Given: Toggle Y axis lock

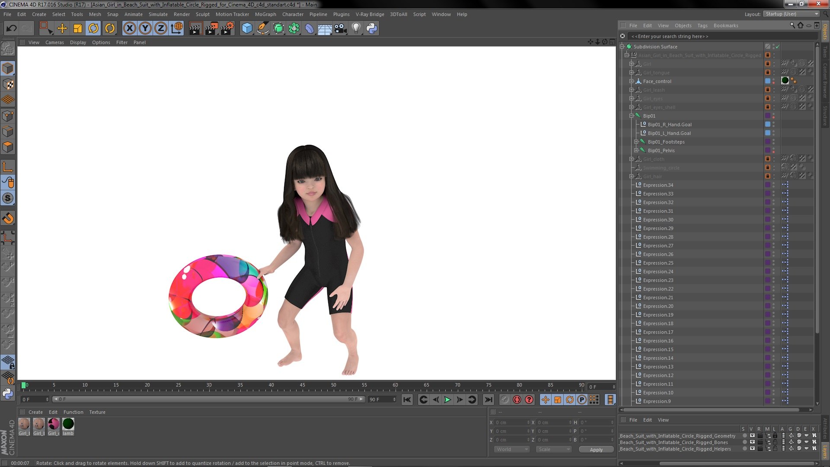Looking at the screenshot, I should coord(145,29).
